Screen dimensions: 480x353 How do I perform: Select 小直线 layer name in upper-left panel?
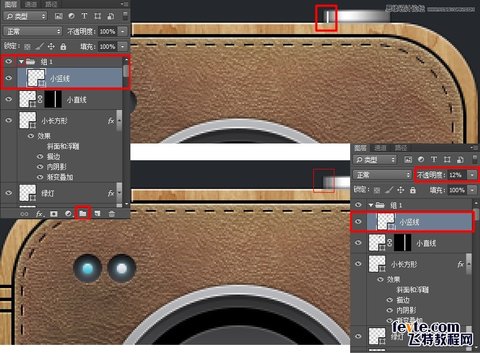[76, 100]
